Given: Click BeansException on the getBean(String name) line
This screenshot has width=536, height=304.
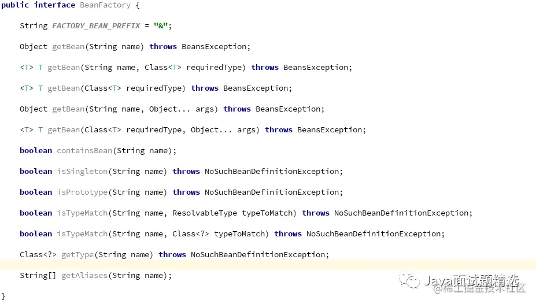Looking at the screenshot, I should [x=214, y=47].
